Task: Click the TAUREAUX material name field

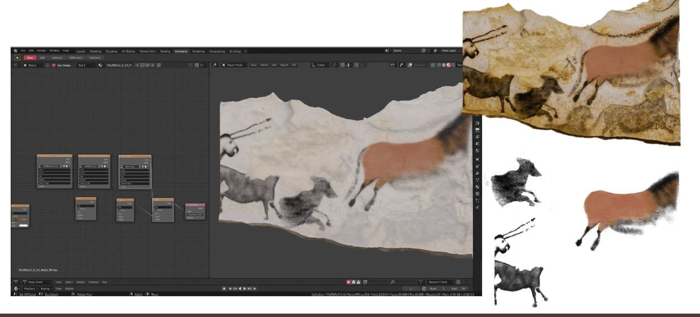Action: [x=120, y=65]
